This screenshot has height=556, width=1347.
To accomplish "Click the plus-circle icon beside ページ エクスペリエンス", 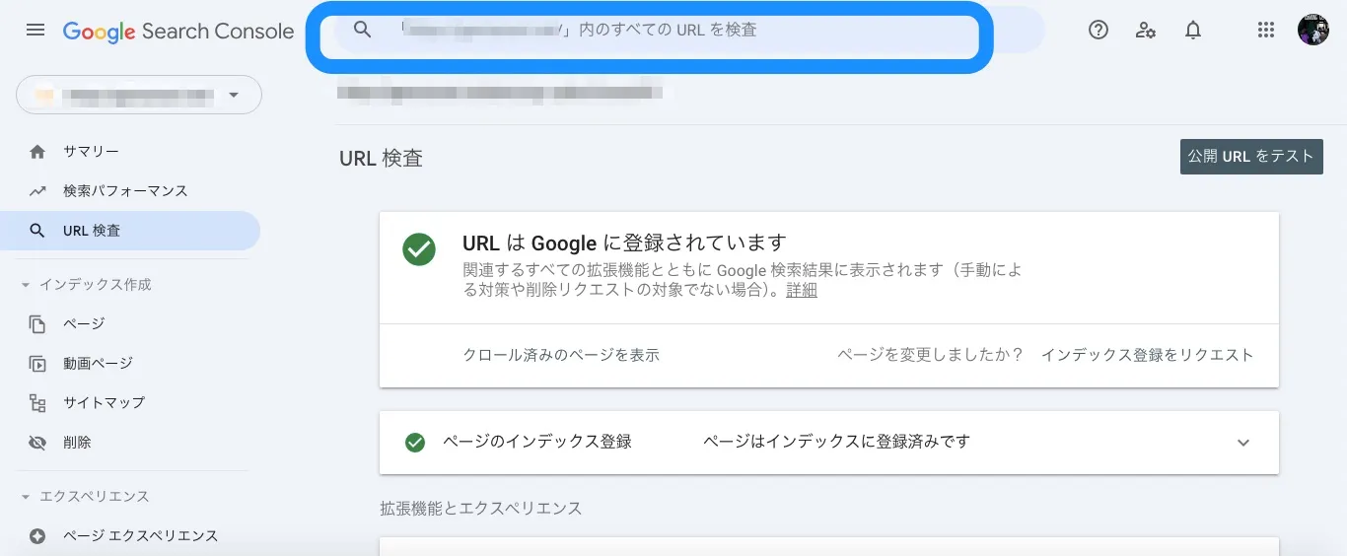I will [37, 536].
